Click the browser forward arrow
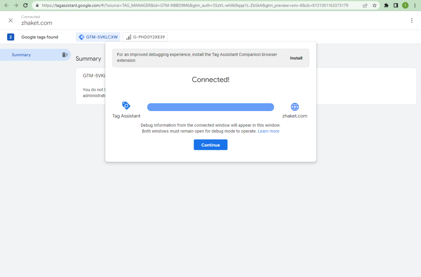Screen dimensions: 421x277 16,5
